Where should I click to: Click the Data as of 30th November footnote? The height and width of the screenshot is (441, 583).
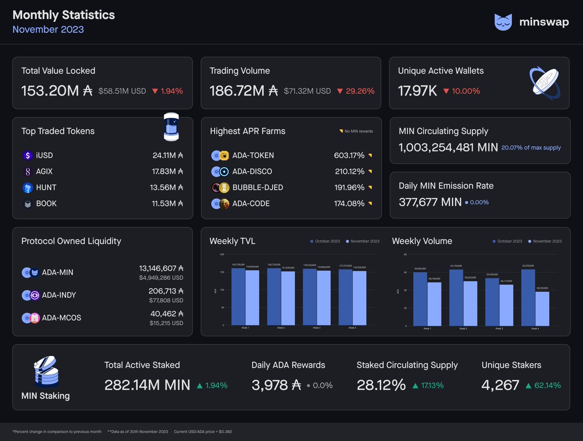pos(137,432)
